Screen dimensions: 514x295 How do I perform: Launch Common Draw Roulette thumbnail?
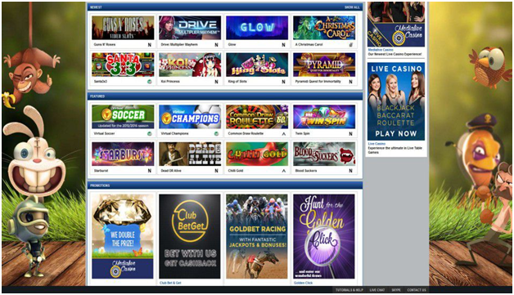[x=257, y=117]
